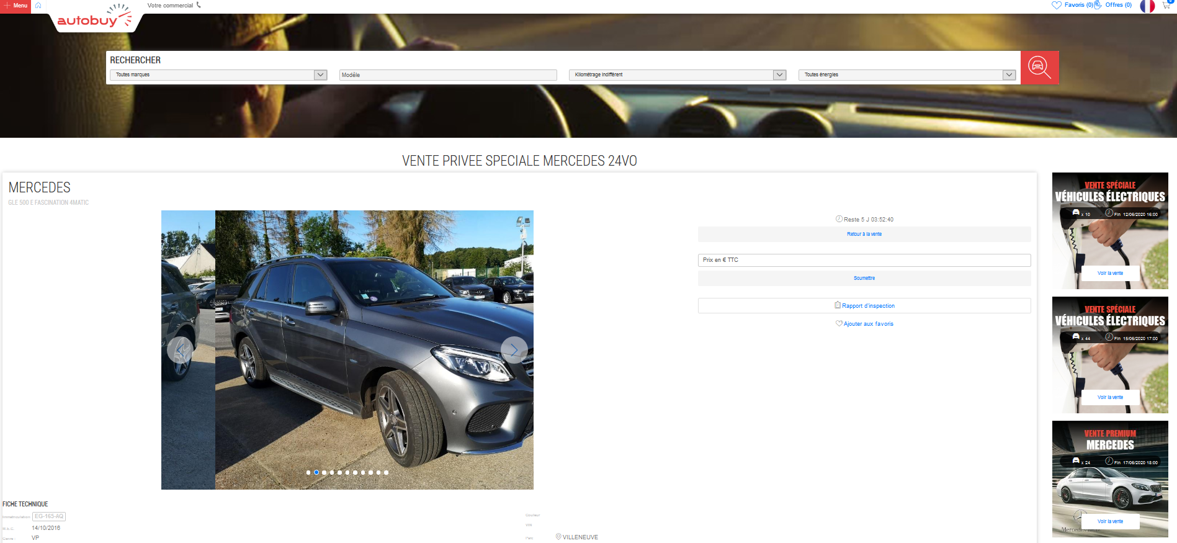
Task: Click Voir la vente ending 12/06/2020
Action: point(1110,273)
